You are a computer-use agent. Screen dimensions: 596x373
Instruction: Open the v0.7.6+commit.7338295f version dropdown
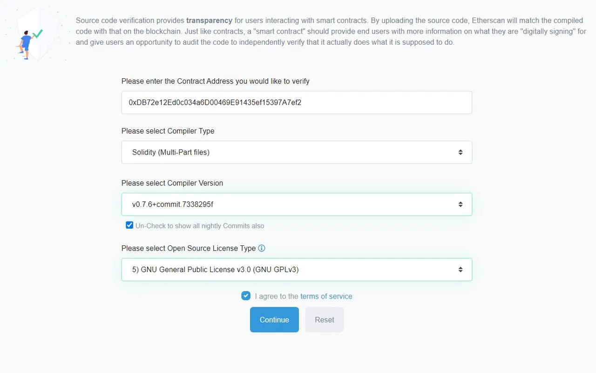pyautogui.click(x=297, y=204)
